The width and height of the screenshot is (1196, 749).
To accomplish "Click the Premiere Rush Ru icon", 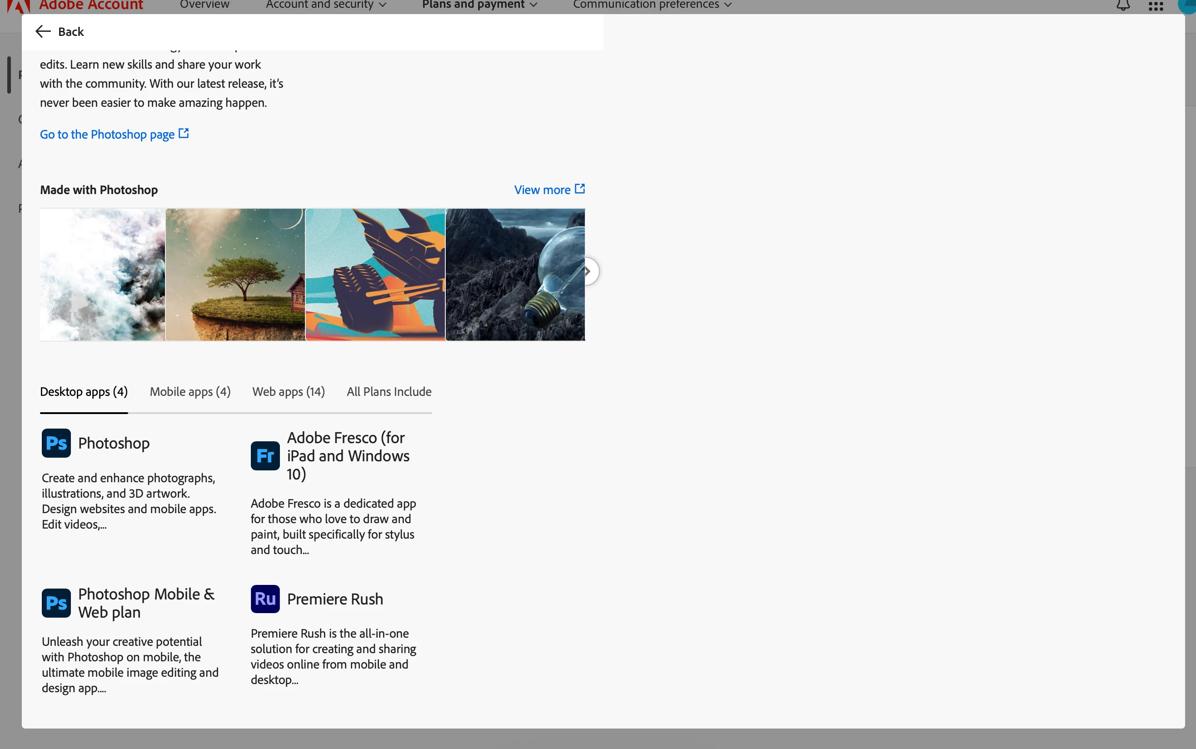I will click(265, 599).
